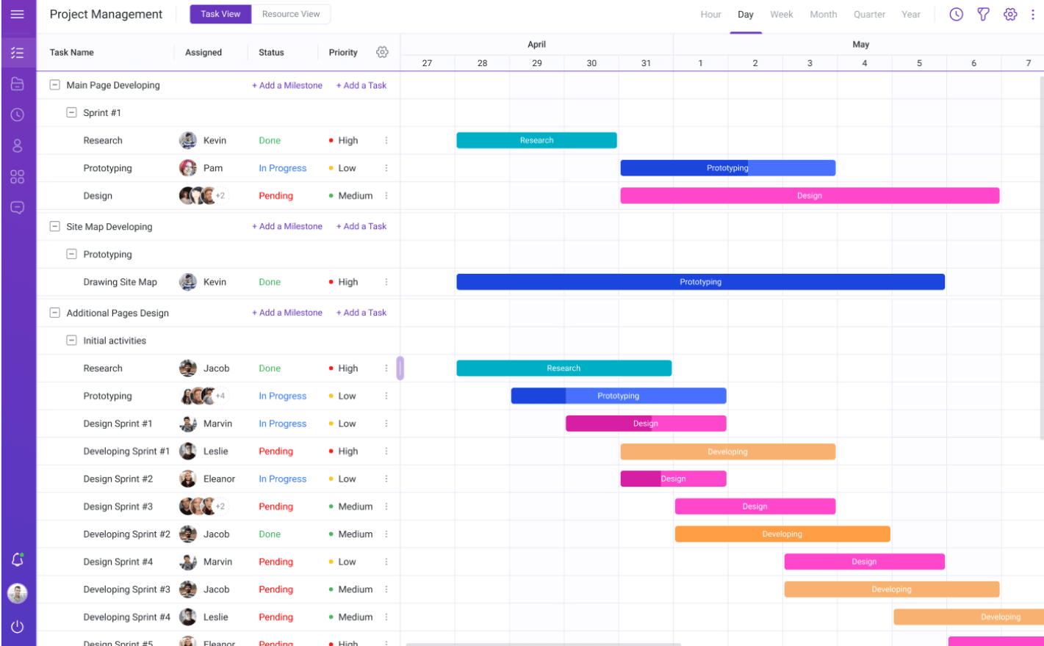This screenshot has width=1044, height=646.
Task: Open the projects folder icon in the sidebar
Action: pyautogui.click(x=17, y=83)
